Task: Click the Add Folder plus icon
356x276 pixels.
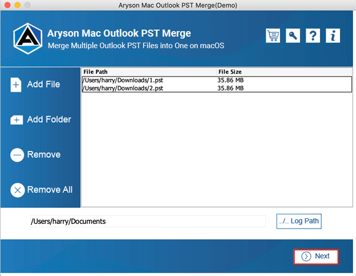Action: coord(17,120)
